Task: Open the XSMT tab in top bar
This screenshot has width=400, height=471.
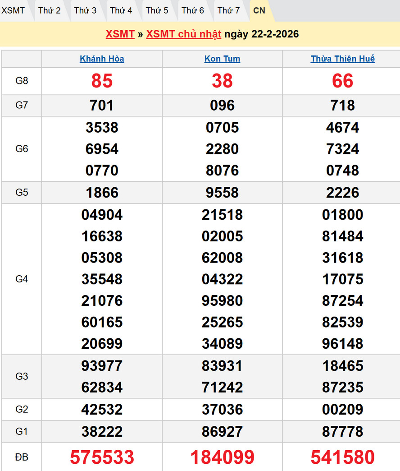Action: click(x=14, y=10)
